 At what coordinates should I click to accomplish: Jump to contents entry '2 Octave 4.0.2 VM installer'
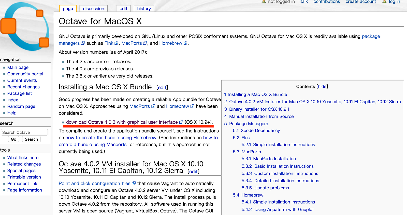pyautogui.click(x=313, y=102)
